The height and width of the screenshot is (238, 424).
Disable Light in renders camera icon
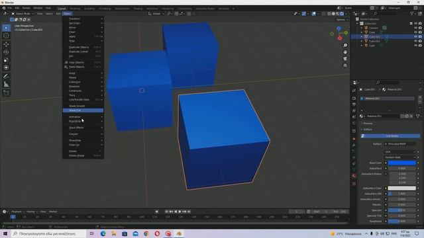click(x=420, y=46)
